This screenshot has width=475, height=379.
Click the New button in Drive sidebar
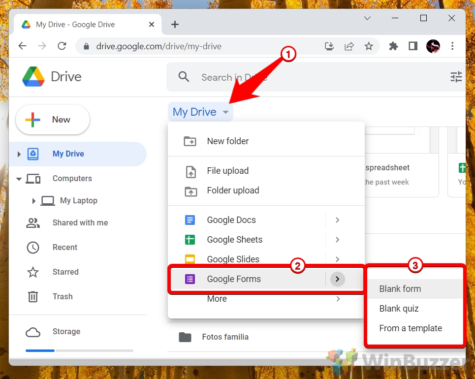[53, 120]
